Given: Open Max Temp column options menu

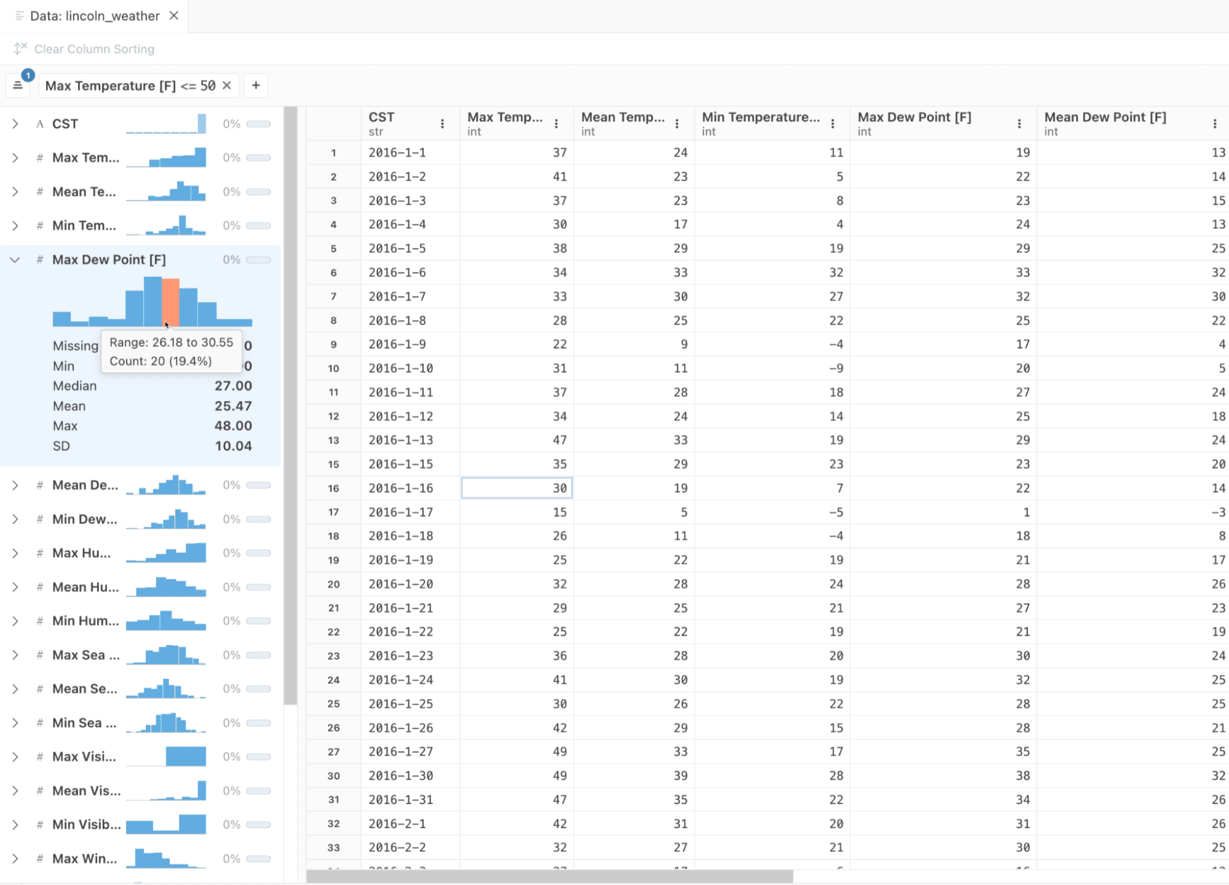Looking at the screenshot, I should (556, 124).
